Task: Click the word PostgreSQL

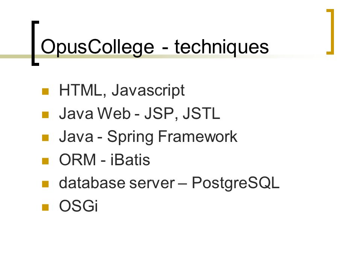Action: pos(235,184)
